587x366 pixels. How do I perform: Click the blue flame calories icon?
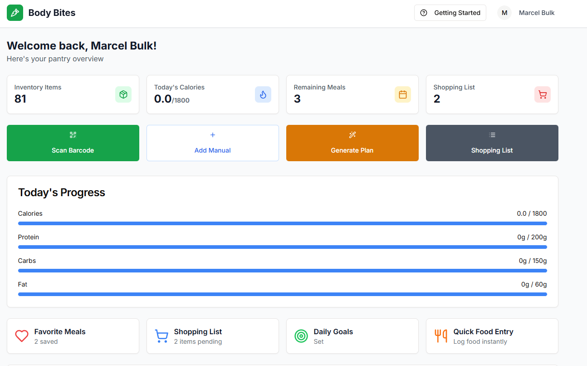[263, 94]
